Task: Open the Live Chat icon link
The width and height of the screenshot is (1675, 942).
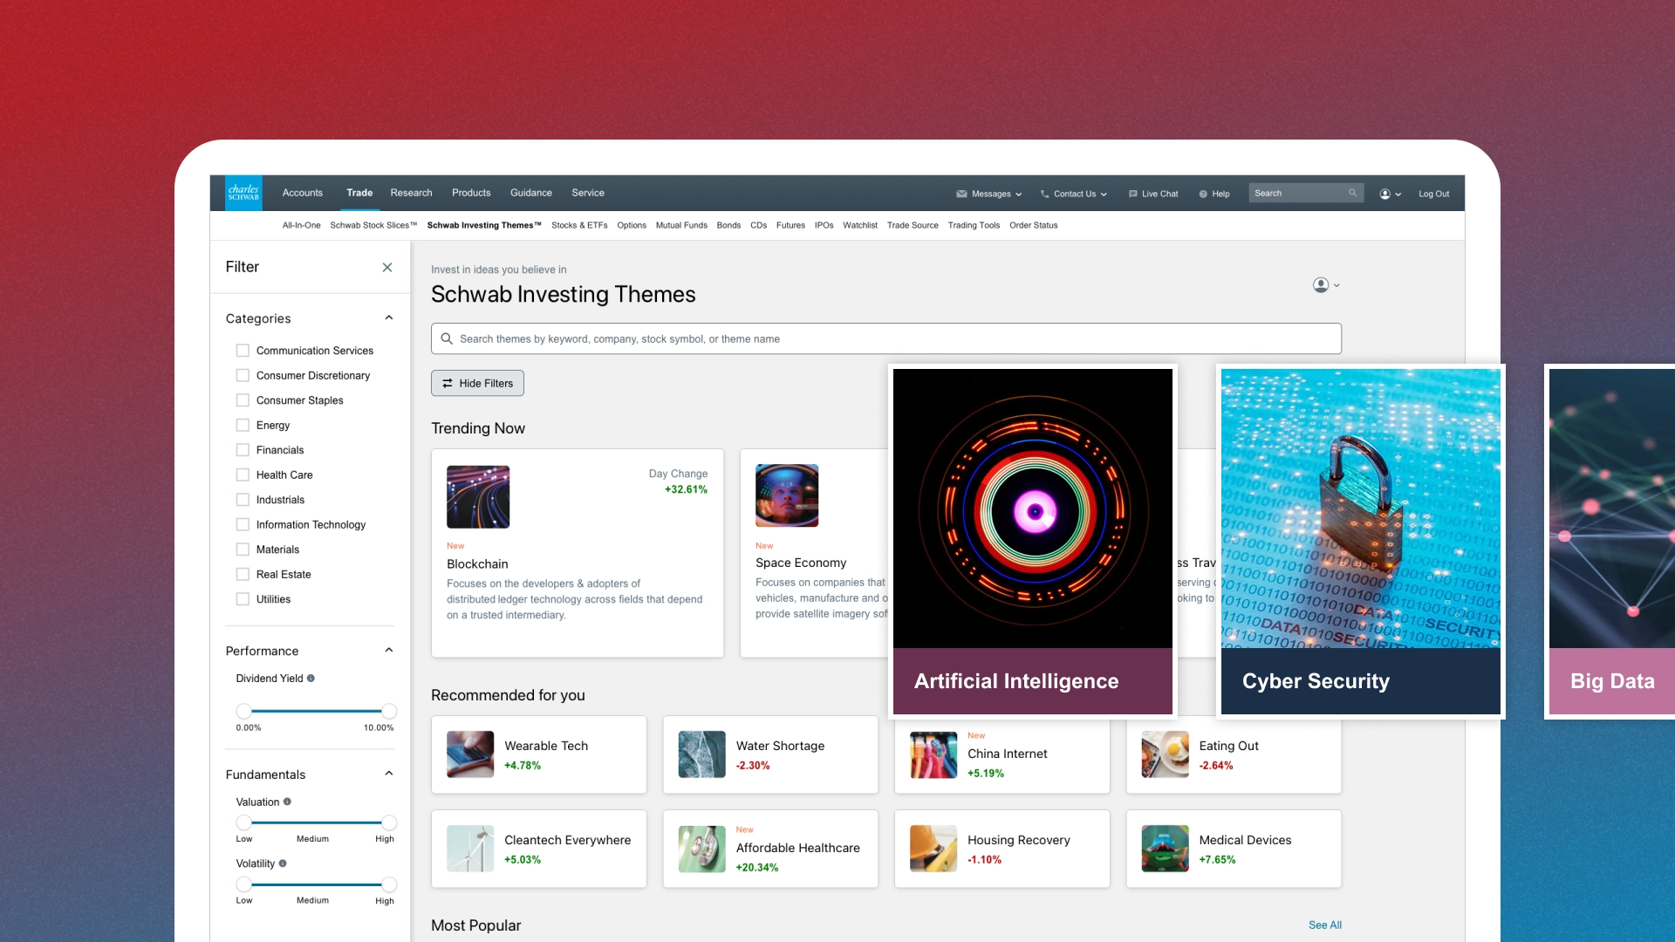Action: pyautogui.click(x=1152, y=194)
